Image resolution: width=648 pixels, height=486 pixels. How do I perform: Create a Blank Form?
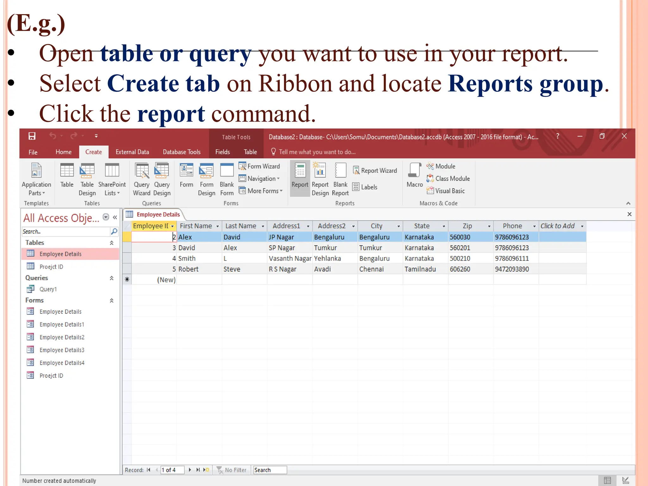point(227,179)
